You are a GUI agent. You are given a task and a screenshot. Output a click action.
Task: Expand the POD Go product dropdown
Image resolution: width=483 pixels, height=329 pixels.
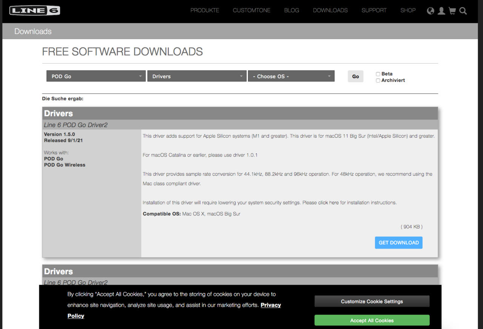tap(96, 76)
